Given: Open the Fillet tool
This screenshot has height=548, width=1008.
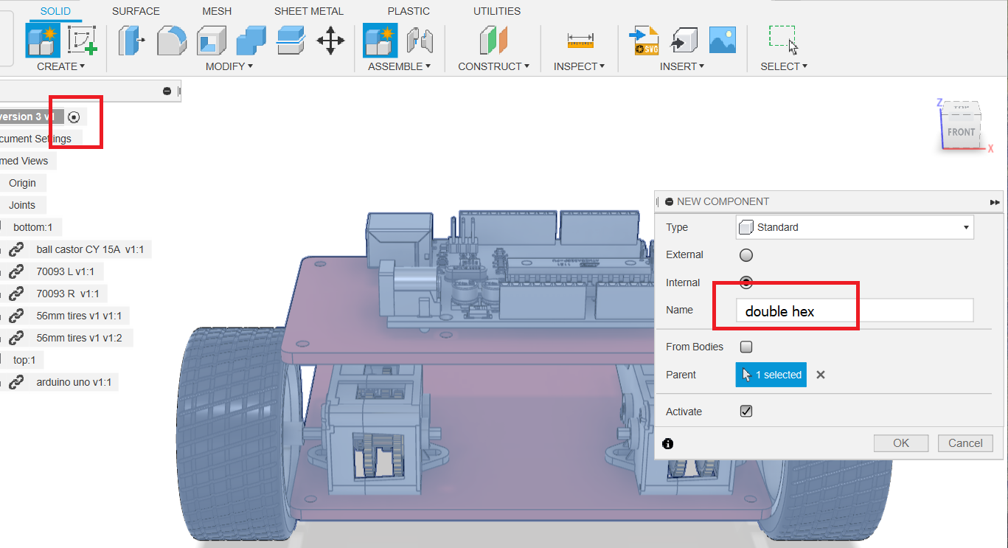Looking at the screenshot, I should tap(171, 41).
